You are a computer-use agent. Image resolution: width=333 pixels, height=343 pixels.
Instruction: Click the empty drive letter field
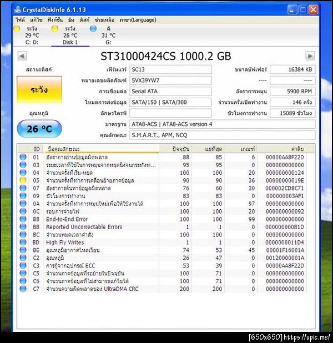pyautogui.click(x=170, y=113)
